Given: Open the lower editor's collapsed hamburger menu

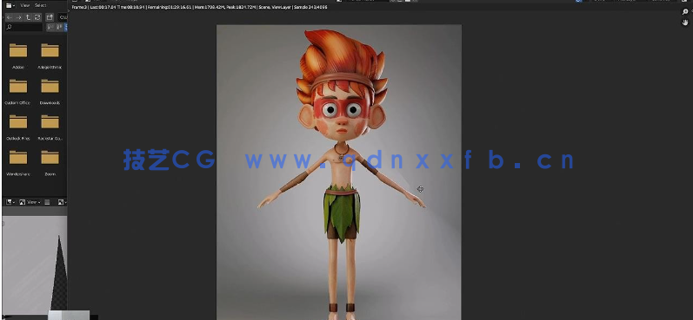Looking at the screenshot, I should tap(47, 202).
